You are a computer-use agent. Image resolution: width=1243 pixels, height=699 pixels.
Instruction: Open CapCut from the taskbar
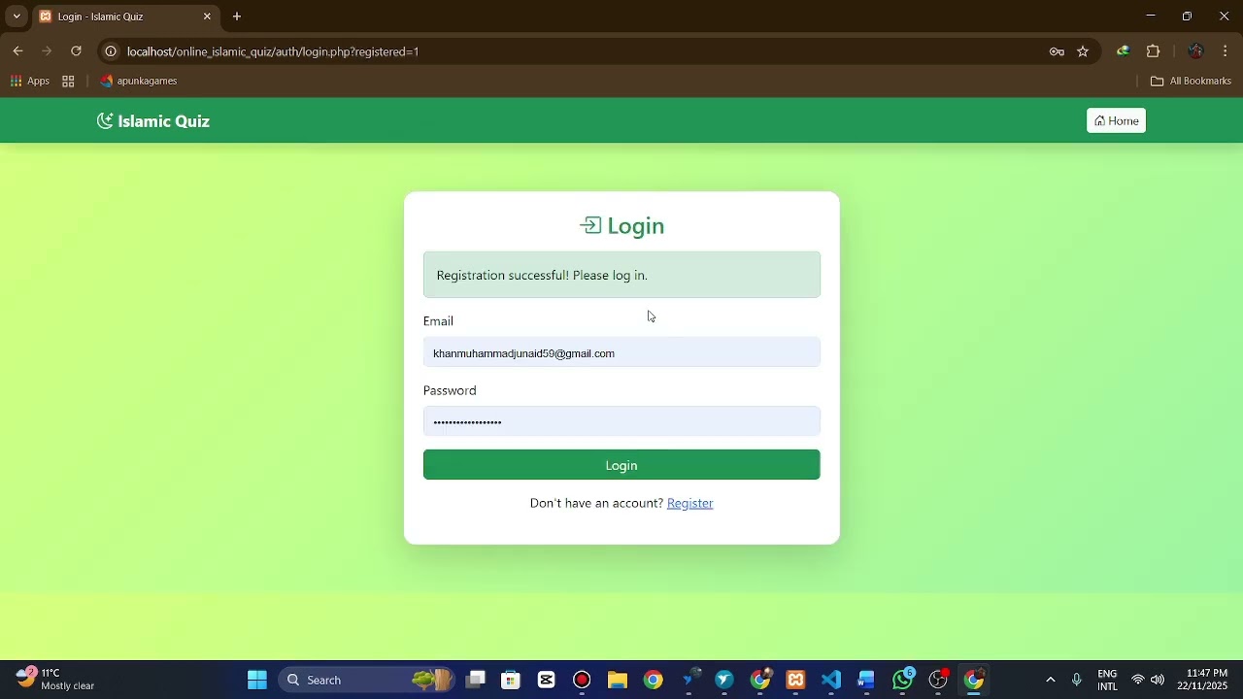click(x=546, y=680)
